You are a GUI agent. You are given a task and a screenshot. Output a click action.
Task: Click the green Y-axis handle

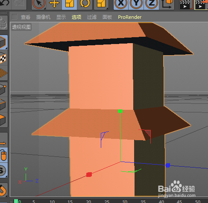[x=120, y=111]
